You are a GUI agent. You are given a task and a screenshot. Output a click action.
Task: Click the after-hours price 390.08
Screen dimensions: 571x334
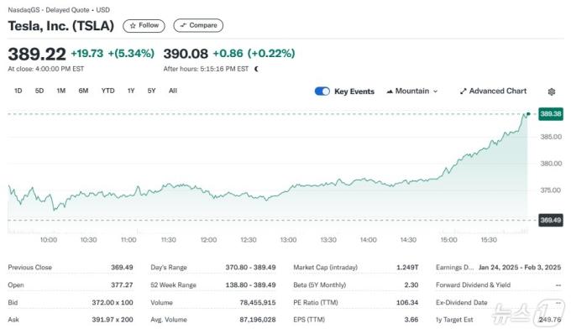point(186,54)
